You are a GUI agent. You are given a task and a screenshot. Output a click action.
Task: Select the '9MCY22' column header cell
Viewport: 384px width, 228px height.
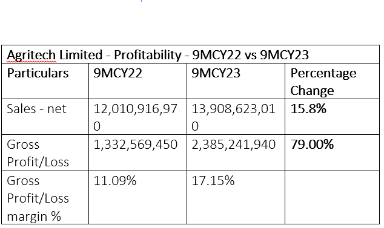pos(137,81)
